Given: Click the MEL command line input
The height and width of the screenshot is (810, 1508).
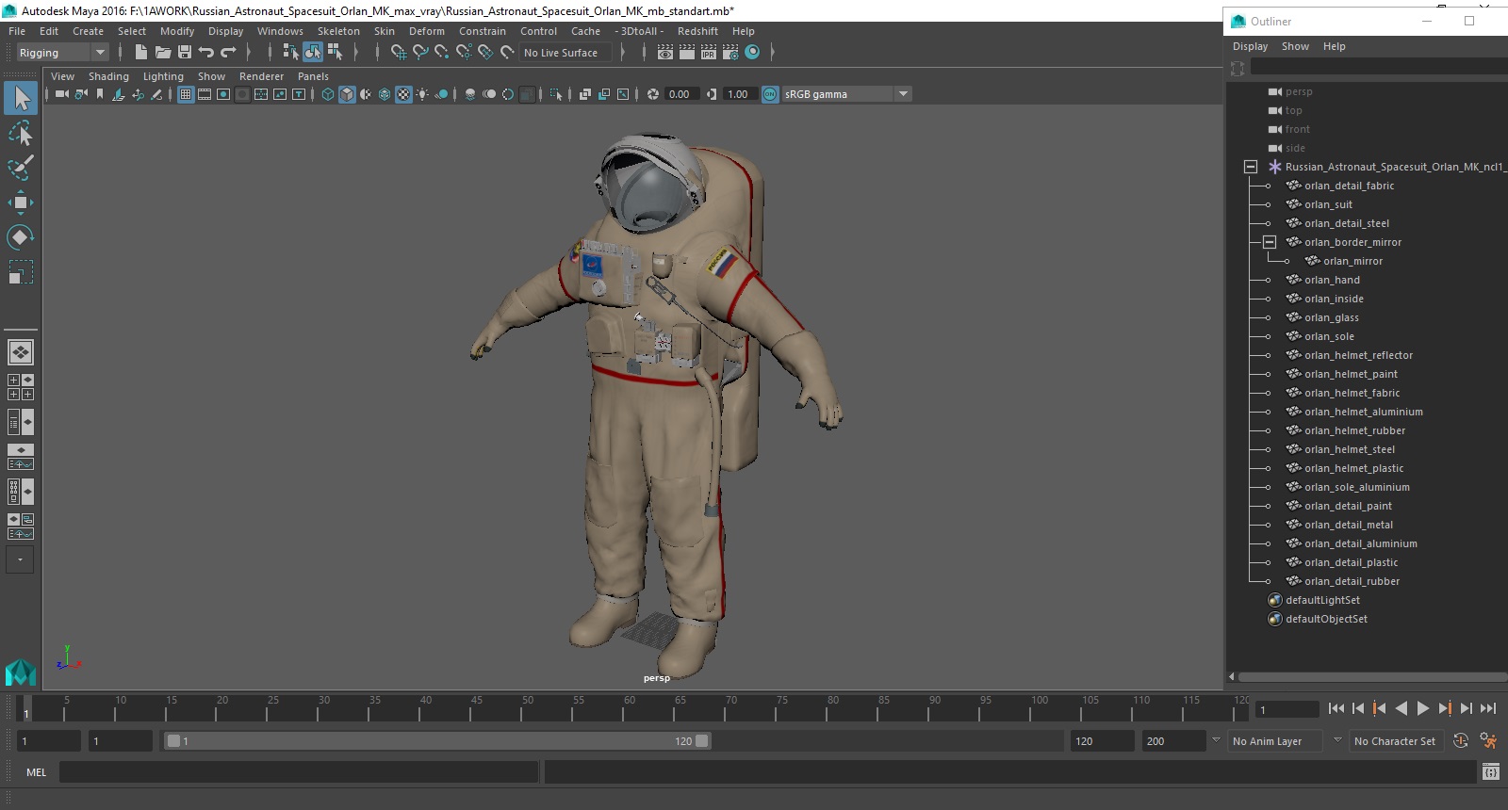Looking at the screenshot, I should 299,772.
